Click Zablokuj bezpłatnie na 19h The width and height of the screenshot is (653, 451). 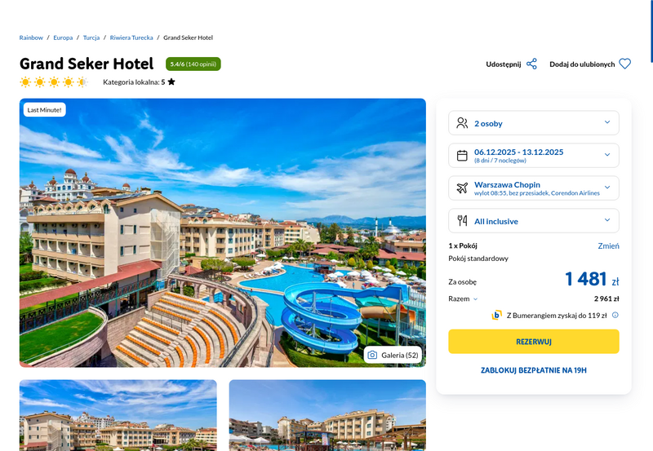534,370
